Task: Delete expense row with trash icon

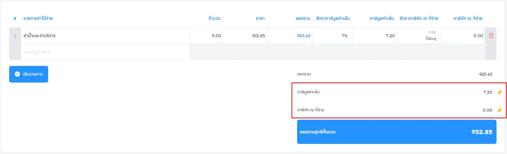Action: click(x=491, y=36)
